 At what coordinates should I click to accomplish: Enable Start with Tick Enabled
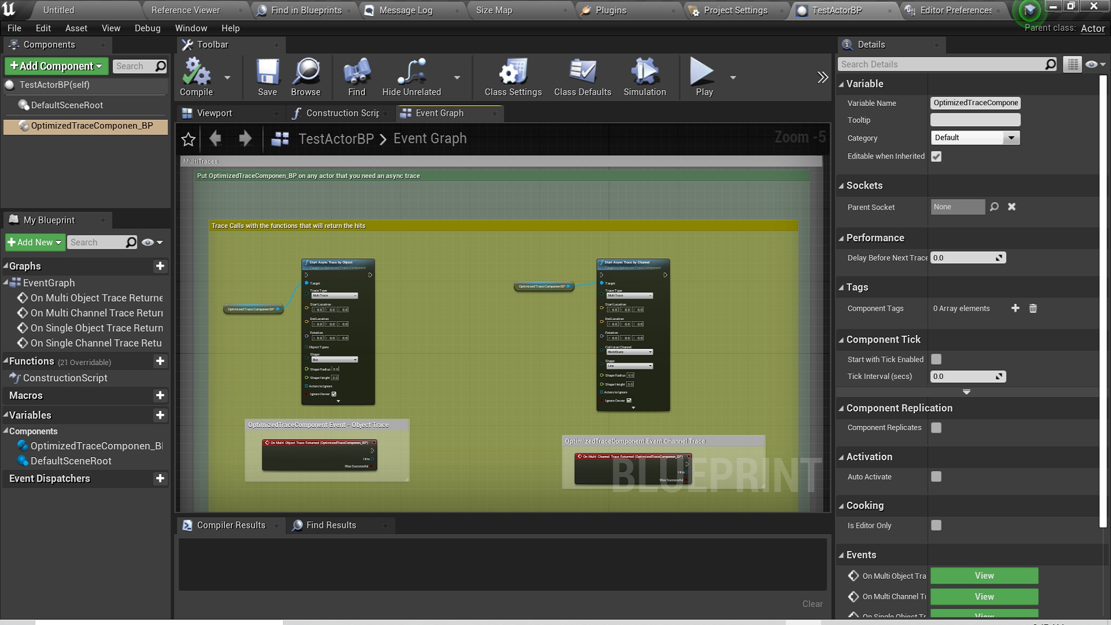pos(936,359)
